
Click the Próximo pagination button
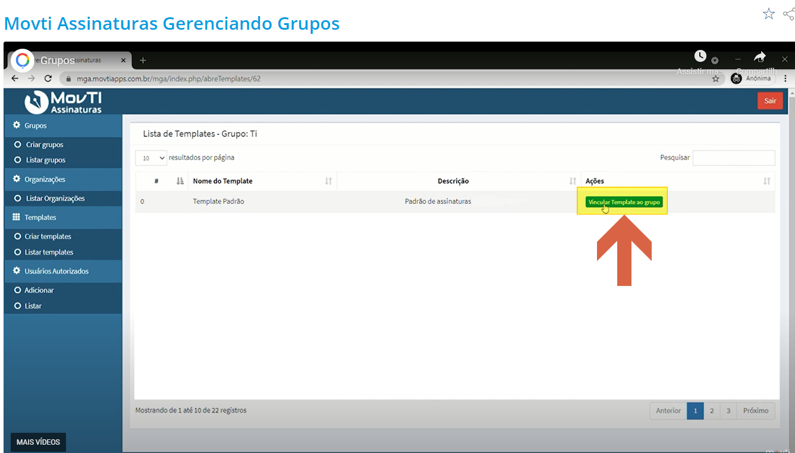click(x=756, y=411)
